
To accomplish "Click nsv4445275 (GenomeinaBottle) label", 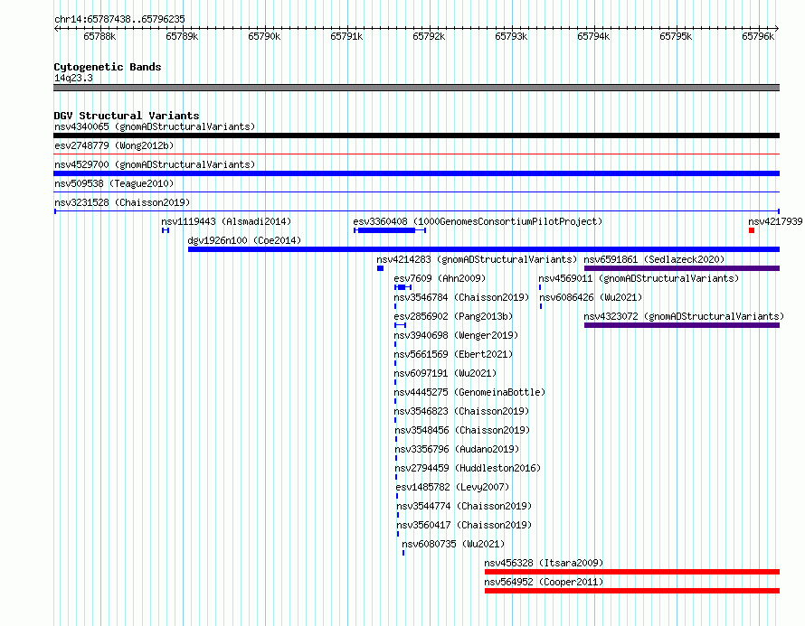I will tap(469, 392).
